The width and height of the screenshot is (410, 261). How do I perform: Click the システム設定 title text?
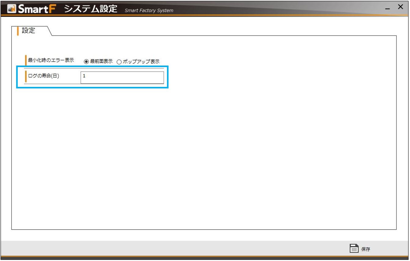(x=91, y=9)
